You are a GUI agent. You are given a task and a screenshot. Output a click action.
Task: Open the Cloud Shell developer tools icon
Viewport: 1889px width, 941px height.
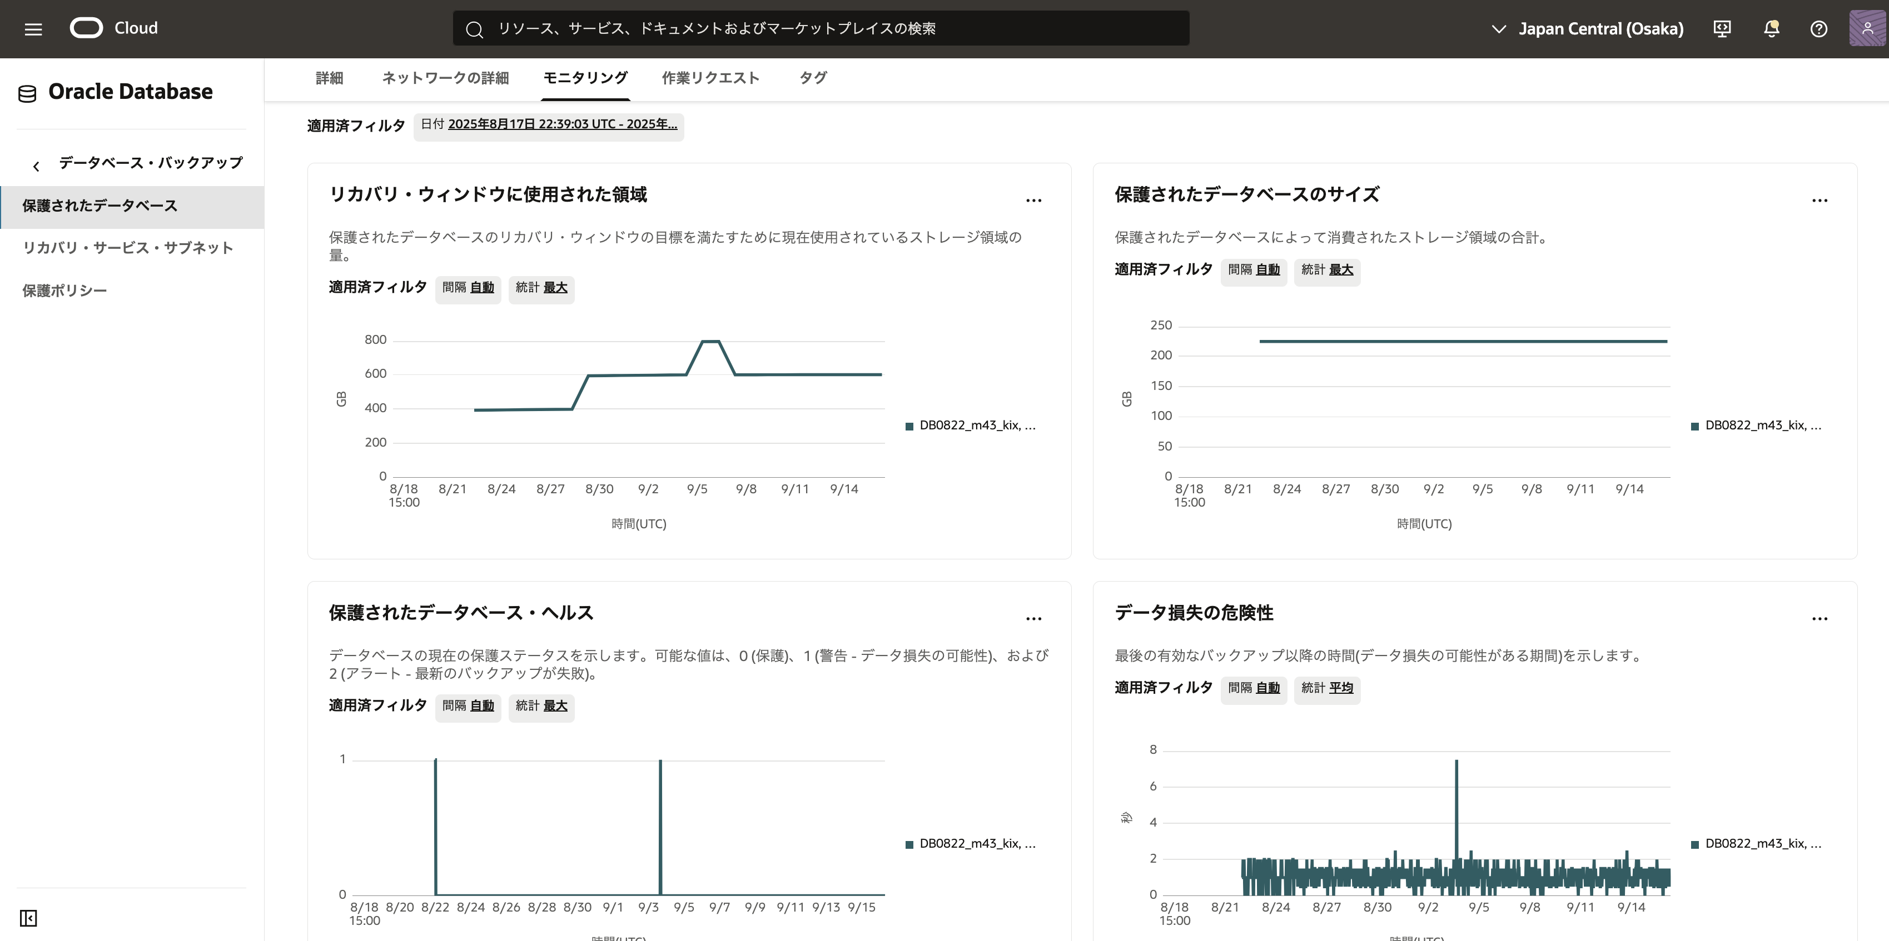tap(1722, 29)
